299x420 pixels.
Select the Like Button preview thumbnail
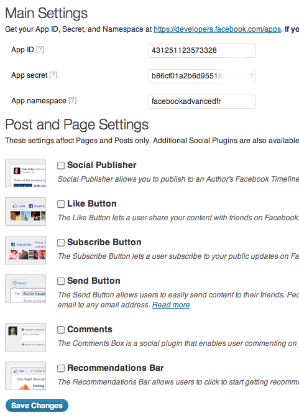(25, 212)
